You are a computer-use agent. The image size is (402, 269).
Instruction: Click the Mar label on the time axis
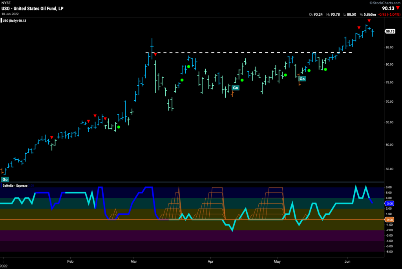(x=133, y=262)
